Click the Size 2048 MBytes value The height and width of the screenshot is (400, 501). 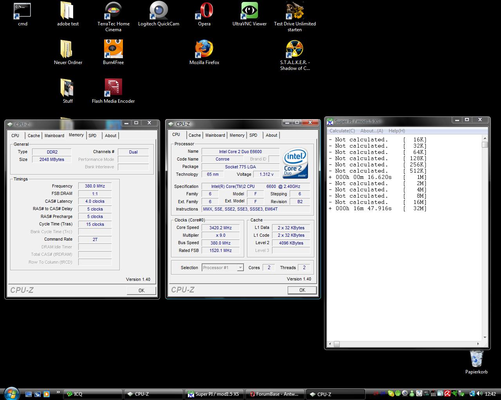coord(52,159)
